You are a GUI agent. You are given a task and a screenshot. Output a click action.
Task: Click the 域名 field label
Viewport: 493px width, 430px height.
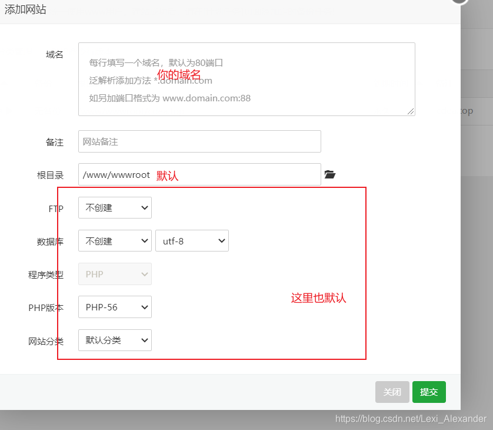(x=54, y=55)
